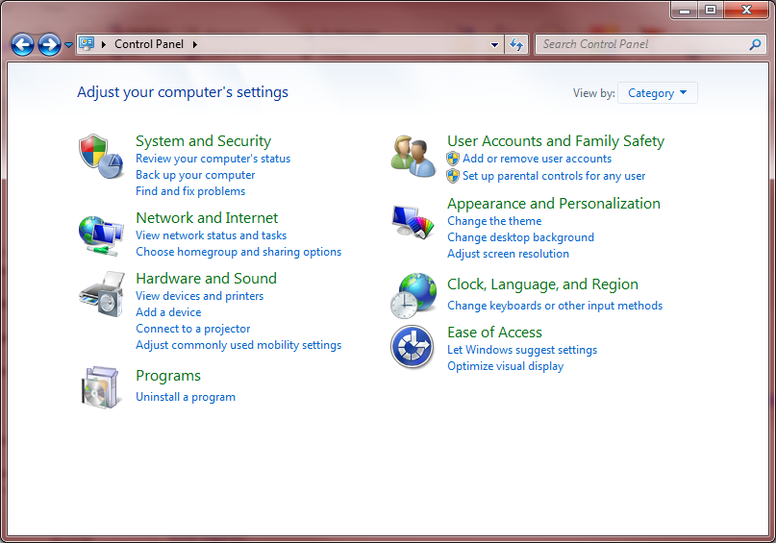Select Adjust screen resolution

coord(509,254)
